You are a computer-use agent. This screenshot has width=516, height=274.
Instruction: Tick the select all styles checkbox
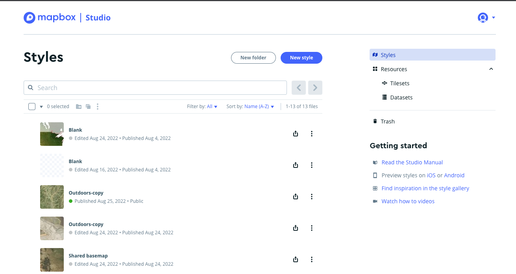click(x=32, y=107)
